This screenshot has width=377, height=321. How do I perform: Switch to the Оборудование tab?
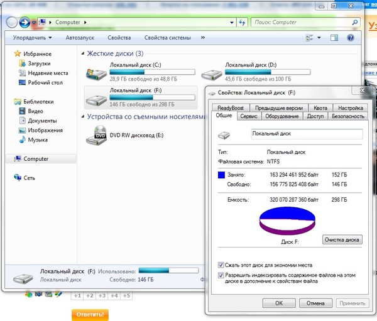pyautogui.click(x=281, y=116)
